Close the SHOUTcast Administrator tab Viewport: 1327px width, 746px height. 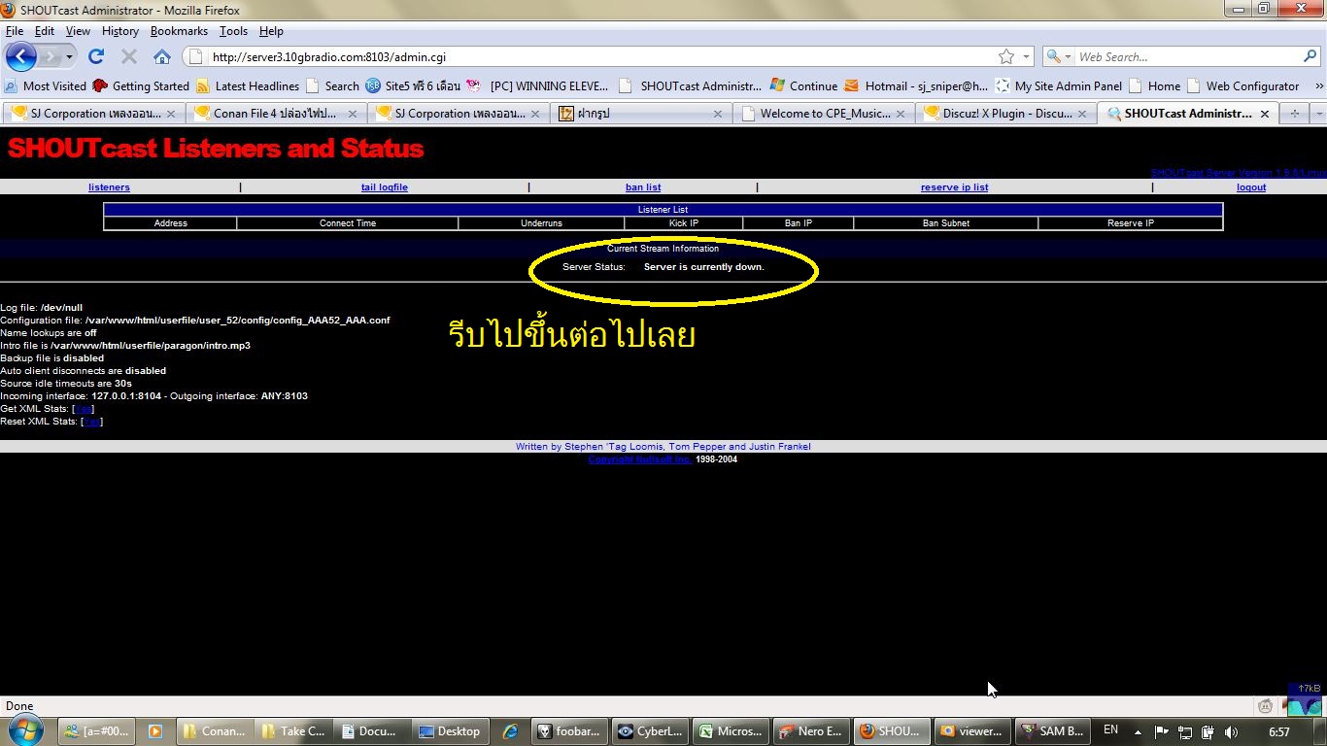click(x=1265, y=114)
